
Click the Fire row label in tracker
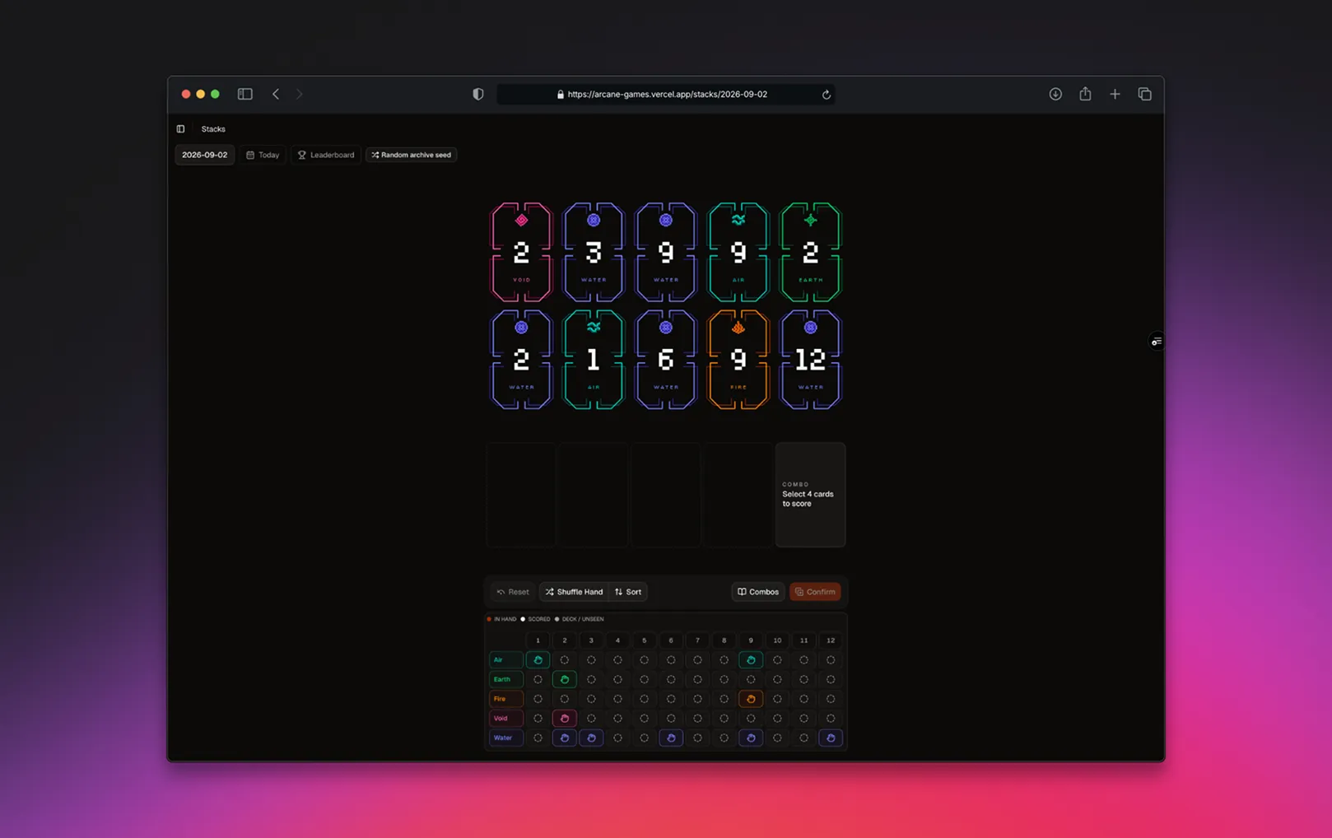pos(505,699)
